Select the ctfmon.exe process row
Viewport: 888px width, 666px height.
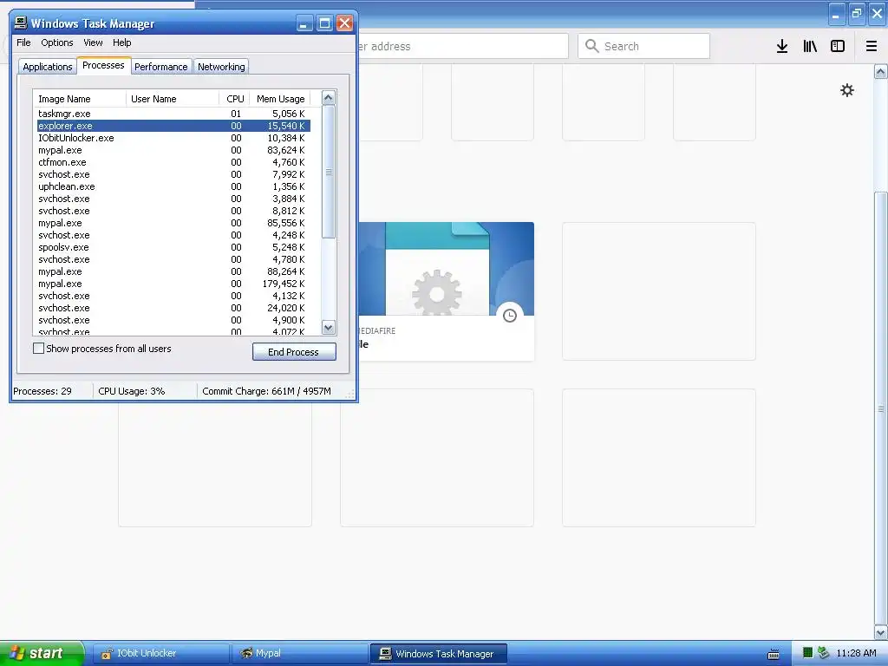[173, 162]
